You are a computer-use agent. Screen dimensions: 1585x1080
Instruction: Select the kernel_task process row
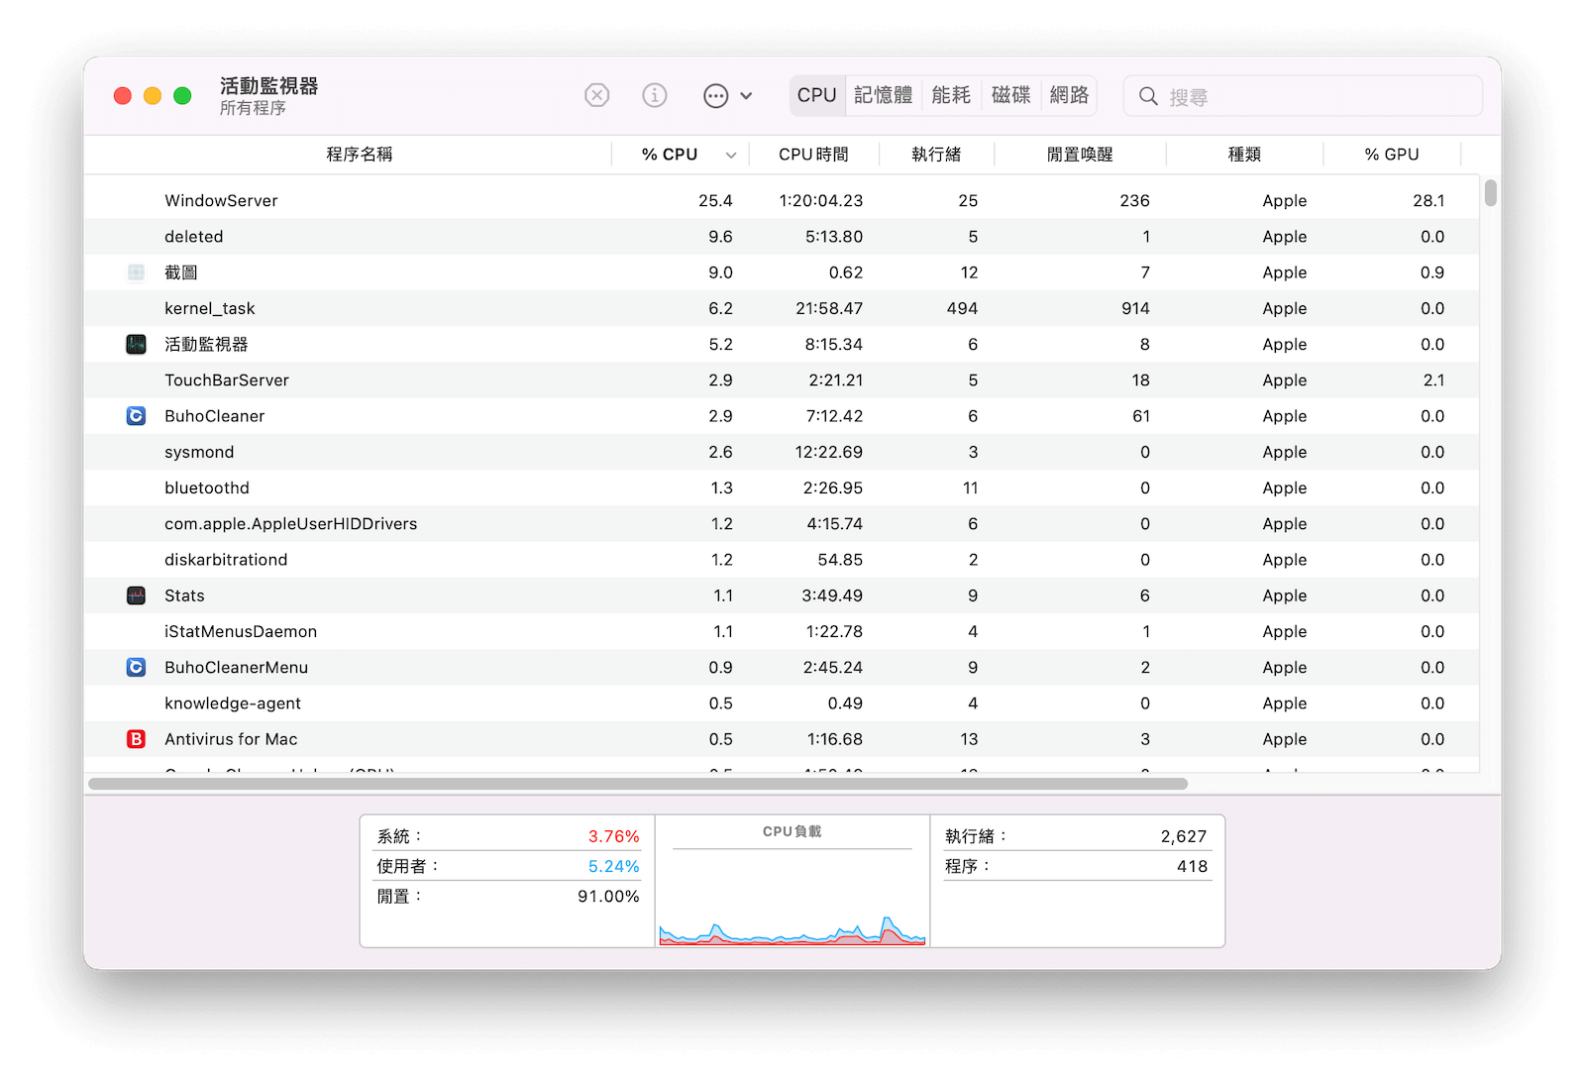point(782,308)
